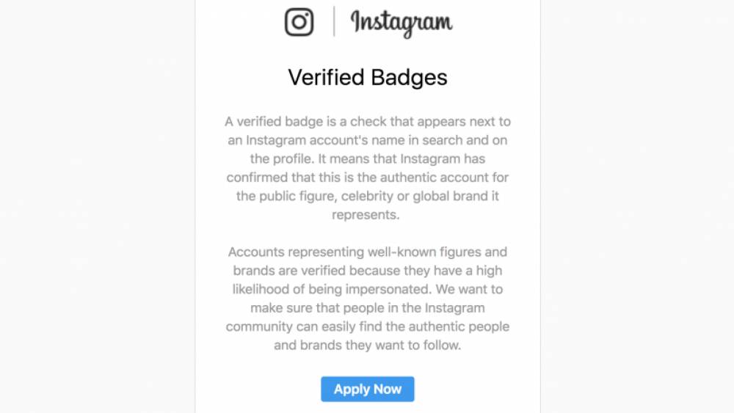Click the line starting "brands are verified because"
Viewport: 734px width, 413px height.
click(x=368, y=271)
